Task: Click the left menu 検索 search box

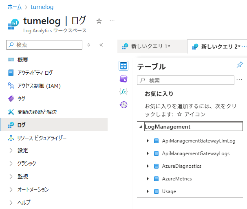Action: pos(44,45)
